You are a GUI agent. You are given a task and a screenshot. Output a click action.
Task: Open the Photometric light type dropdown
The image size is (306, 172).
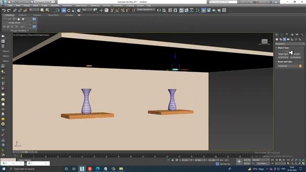click(x=289, y=44)
